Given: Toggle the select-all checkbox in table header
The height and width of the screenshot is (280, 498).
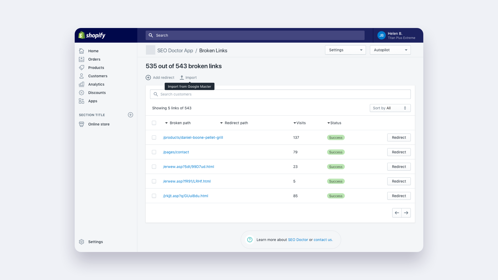Looking at the screenshot, I should click(154, 123).
